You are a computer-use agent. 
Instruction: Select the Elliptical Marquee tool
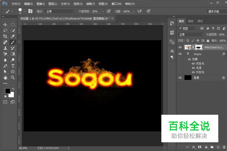13,24
